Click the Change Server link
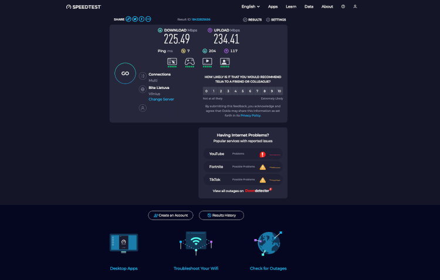 click(161, 99)
